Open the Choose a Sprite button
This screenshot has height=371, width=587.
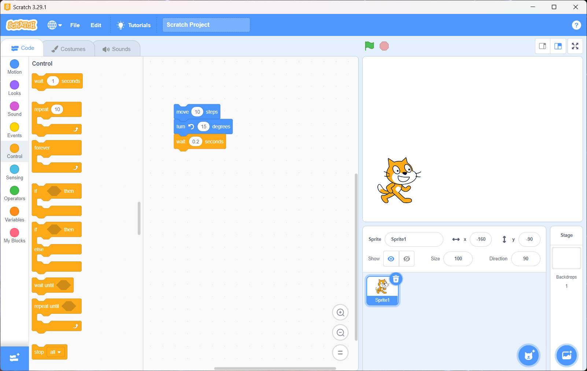(528, 355)
